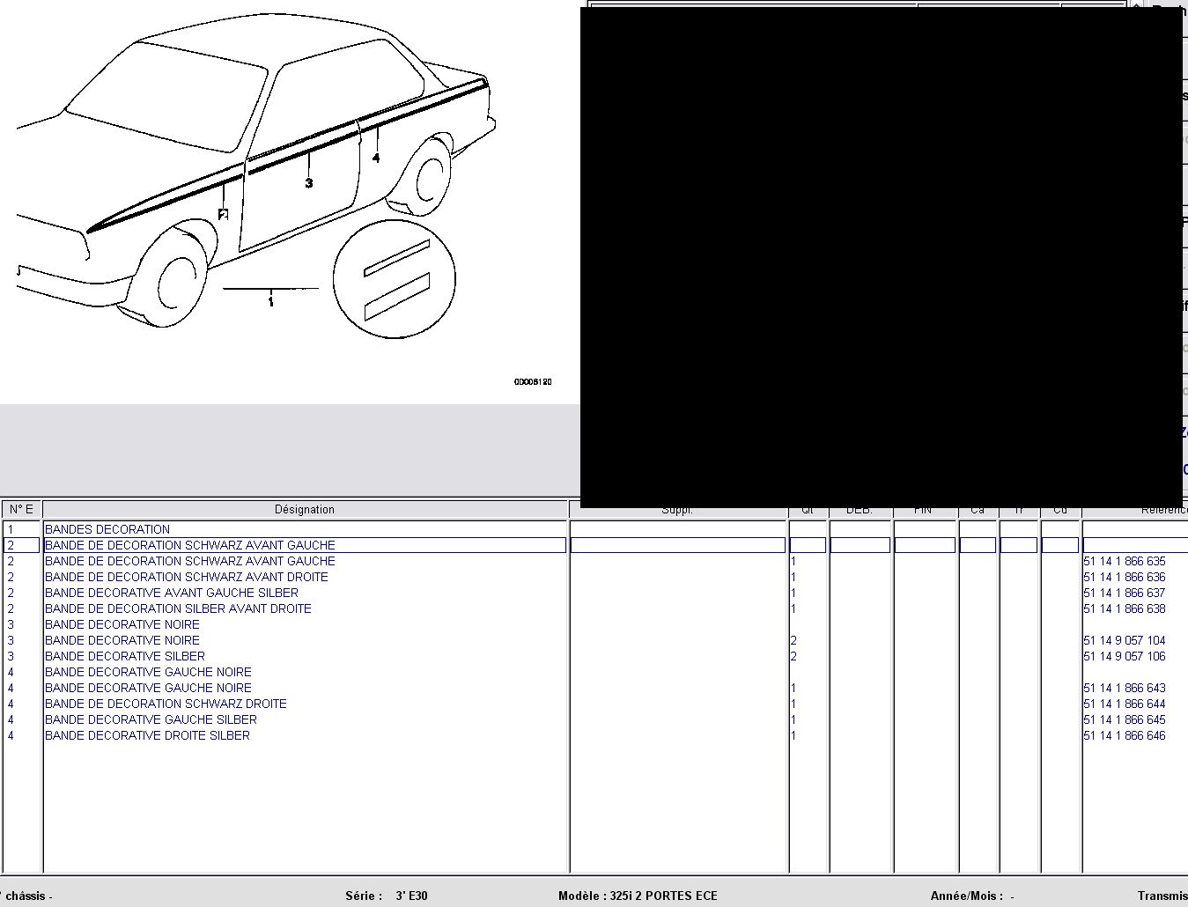Viewport: 1188px width, 907px height.
Task: Click part number 51 14 1 866 638
Action: pyautogui.click(x=1124, y=608)
